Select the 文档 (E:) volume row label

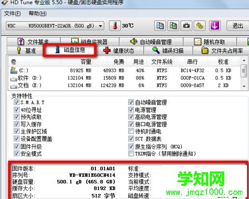click(30, 85)
